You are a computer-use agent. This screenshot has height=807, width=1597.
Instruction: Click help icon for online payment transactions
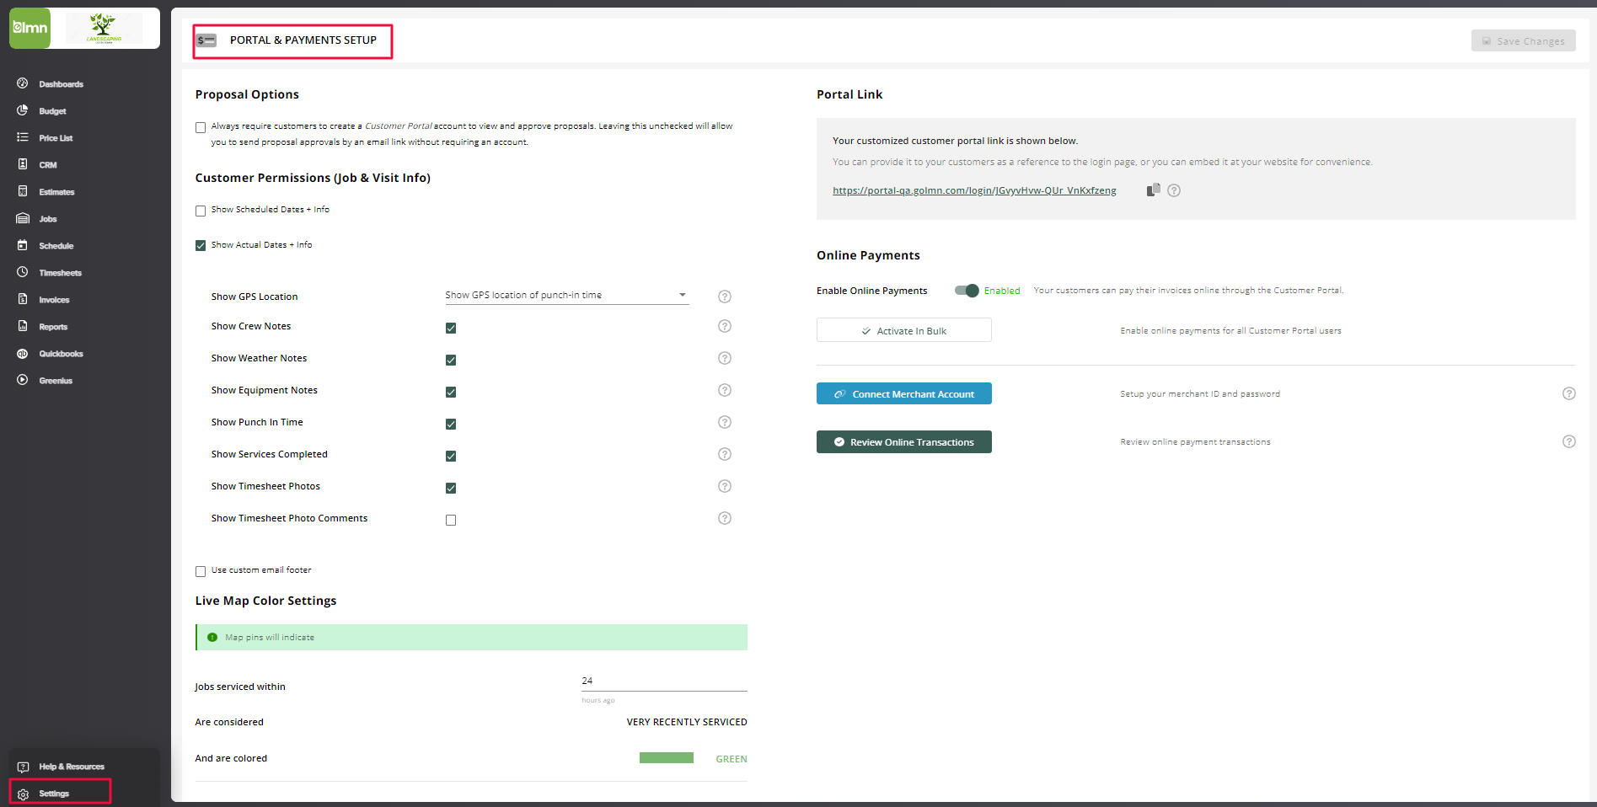(1568, 441)
